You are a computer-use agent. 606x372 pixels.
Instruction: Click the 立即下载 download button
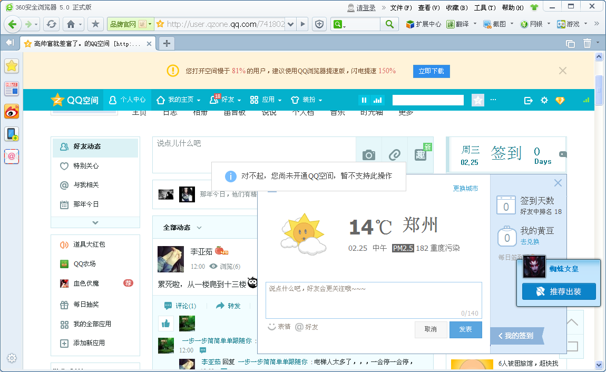tap(431, 71)
